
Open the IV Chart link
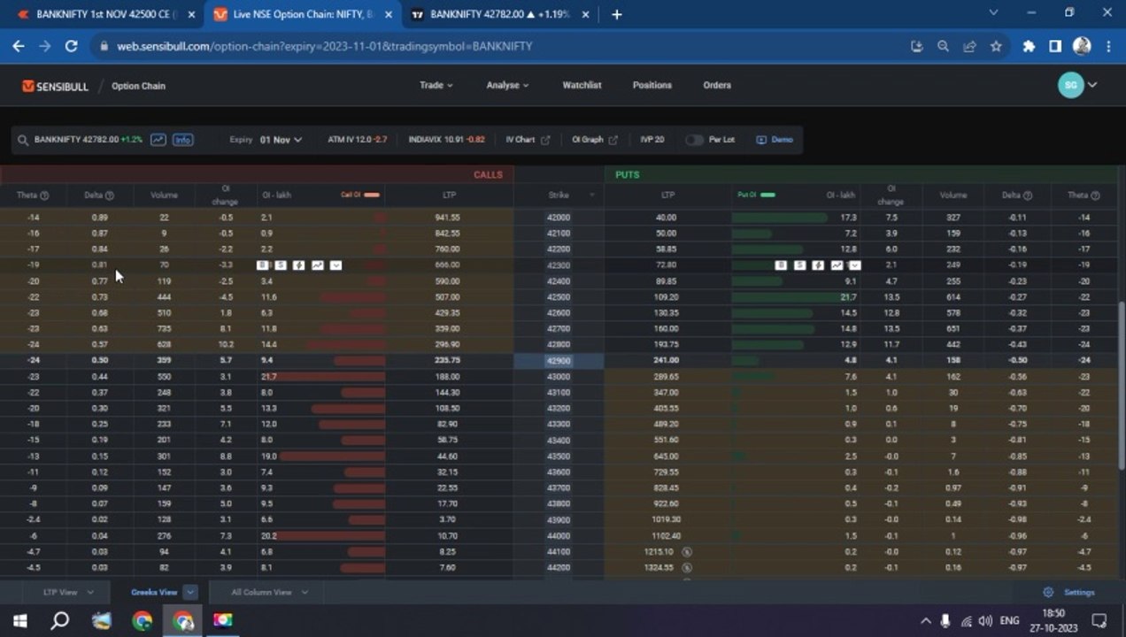[528, 140]
